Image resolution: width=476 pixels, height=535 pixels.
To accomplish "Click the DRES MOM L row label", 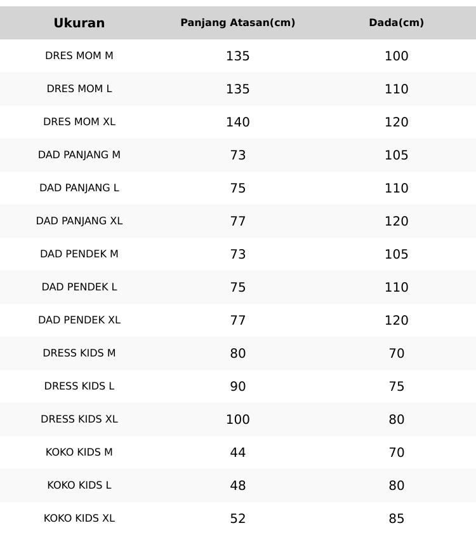I will [79, 89].
